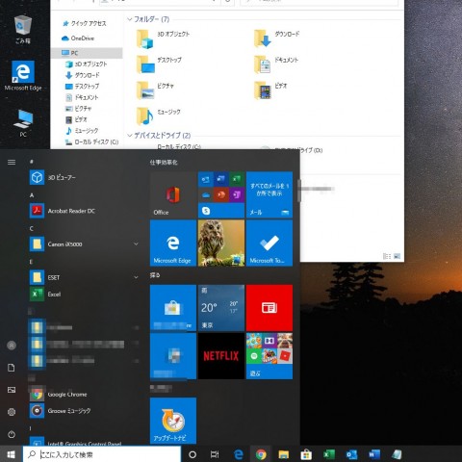The height and width of the screenshot is (462, 462).
Task: Collapse the デバイスとドライブ (2) group
Action: (130, 136)
